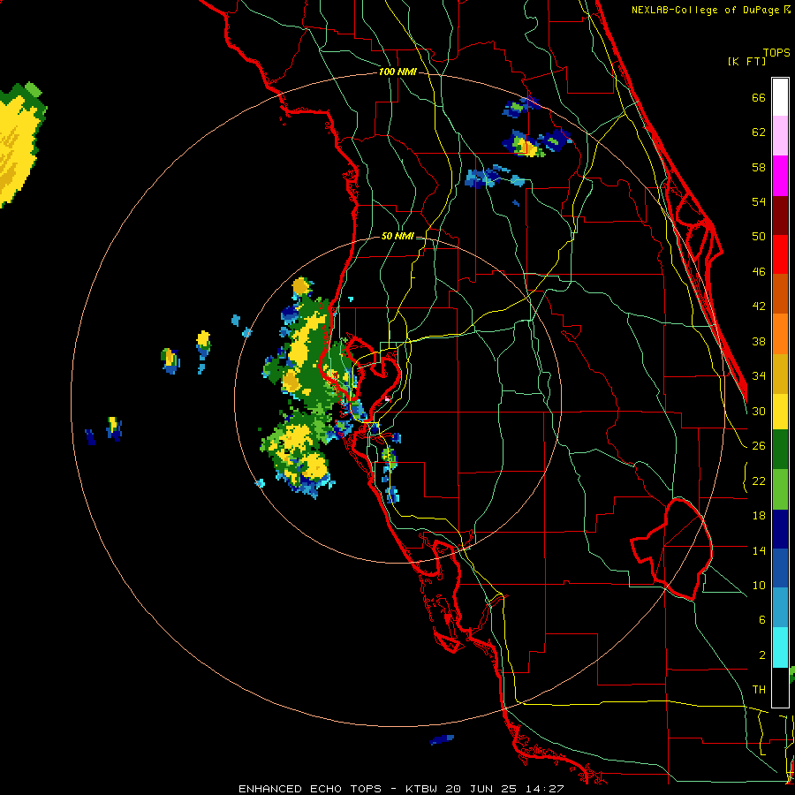
Task: Click the "100 NMI" range ring label
Action: pyautogui.click(x=397, y=72)
